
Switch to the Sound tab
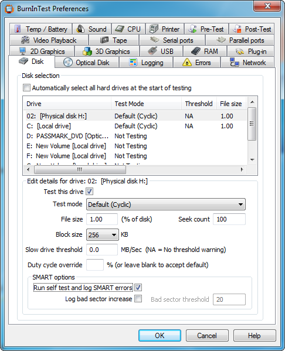point(92,29)
